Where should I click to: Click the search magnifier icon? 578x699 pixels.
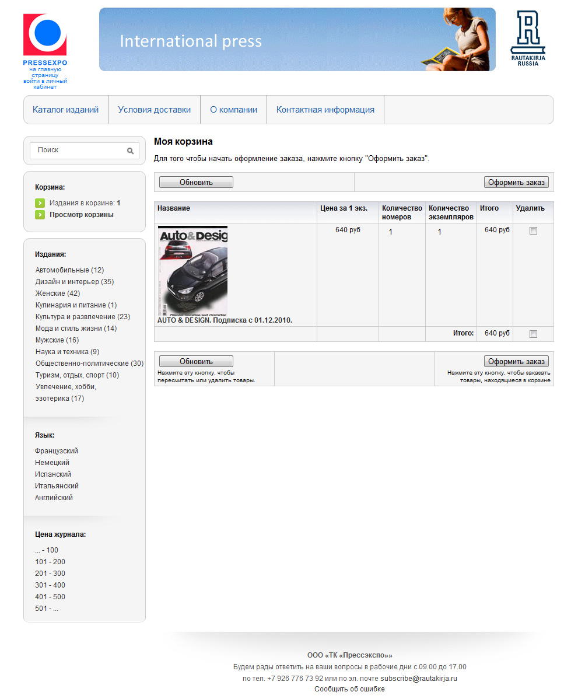pyautogui.click(x=130, y=151)
